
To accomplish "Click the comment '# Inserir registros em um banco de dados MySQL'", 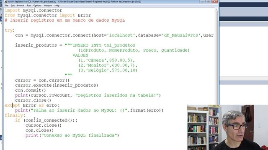I will (65, 20).
